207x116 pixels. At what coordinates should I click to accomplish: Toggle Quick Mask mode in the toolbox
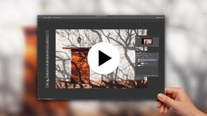pyautogui.click(x=48, y=82)
